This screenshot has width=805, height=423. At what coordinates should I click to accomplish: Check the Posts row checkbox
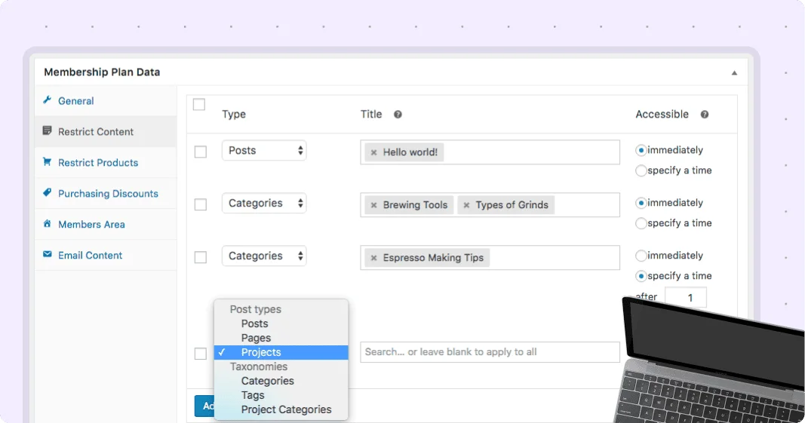pyautogui.click(x=201, y=152)
